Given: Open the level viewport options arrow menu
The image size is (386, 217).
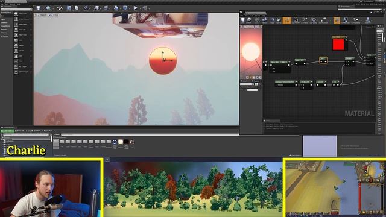Looking at the screenshot, I should [36, 15].
